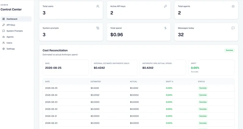This screenshot has width=243, height=129.
Task: Open the Users page
Action: [x=16, y=43]
